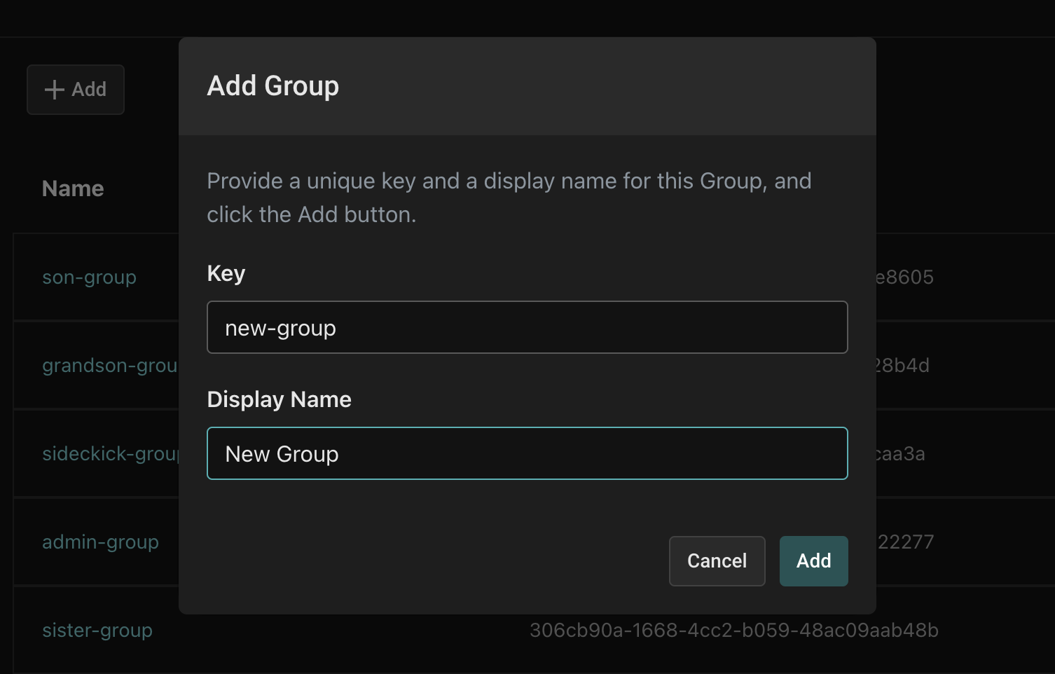Focus the Key input field
1055x674 pixels.
527,327
